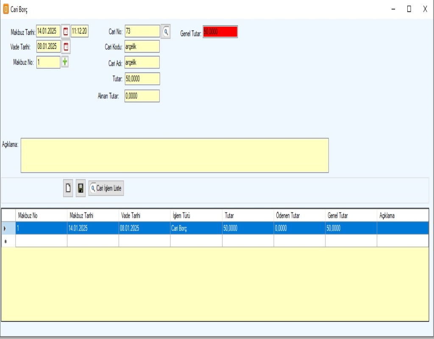The image size is (434, 339).
Task: Click the new blank document icon
Action: point(68,188)
